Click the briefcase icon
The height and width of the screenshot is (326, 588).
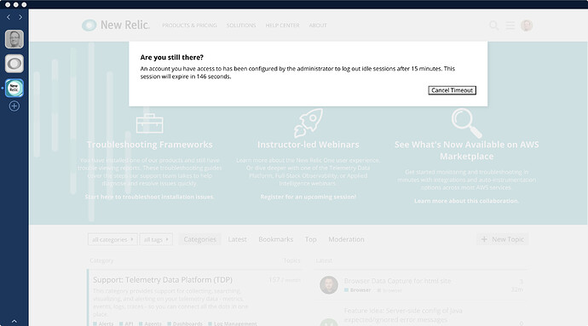pyautogui.click(x=150, y=123)
